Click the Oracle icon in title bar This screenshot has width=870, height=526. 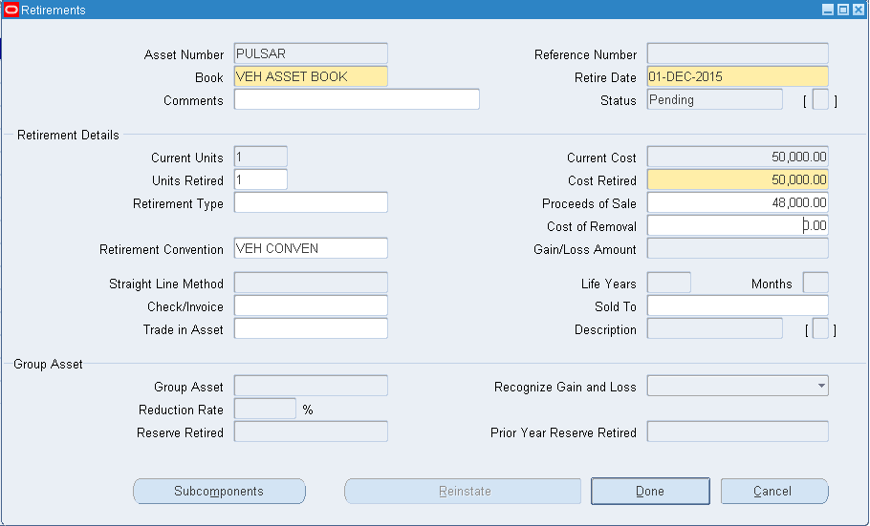click(x=11, y=10)
